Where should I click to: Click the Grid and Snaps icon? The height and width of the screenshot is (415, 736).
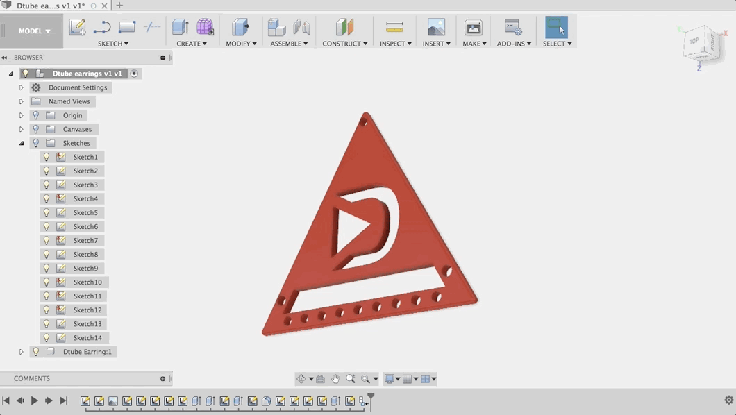click(408, 379)
